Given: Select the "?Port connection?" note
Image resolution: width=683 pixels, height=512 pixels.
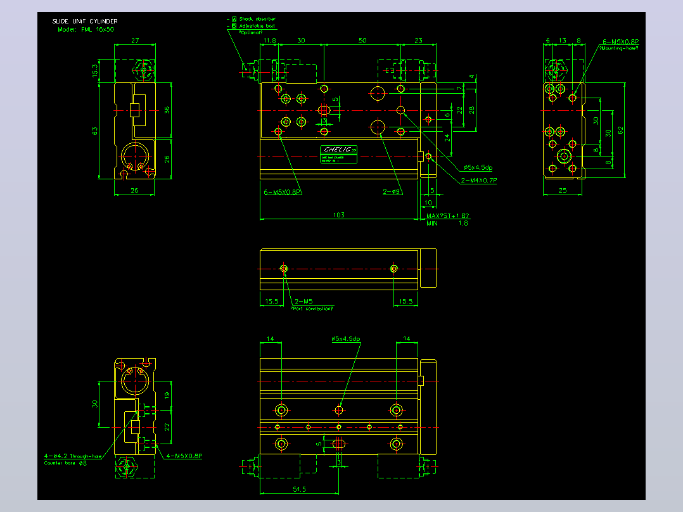Looking at the screenshot, I should (x=312, y=309).
